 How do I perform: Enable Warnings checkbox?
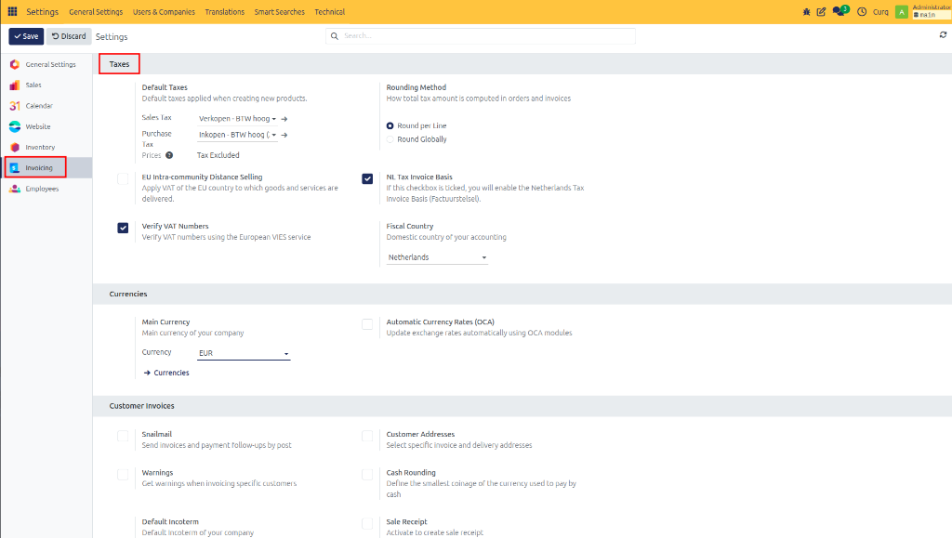[123, 474]
